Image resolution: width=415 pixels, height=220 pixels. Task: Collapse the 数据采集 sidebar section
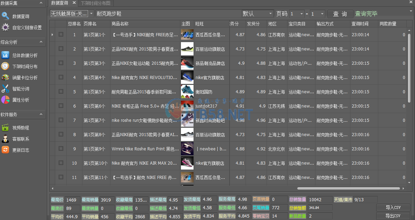(x=41, y=3)
